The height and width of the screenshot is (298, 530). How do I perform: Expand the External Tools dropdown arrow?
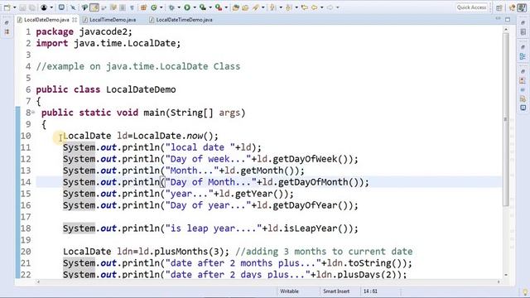pyautogui.click(x=226, y=7)
